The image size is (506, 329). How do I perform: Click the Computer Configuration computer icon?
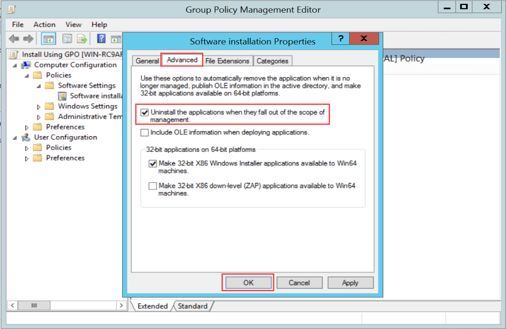[26, 65]
